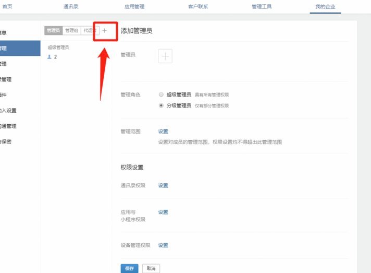Image resolution: width=371 pixels, height=273 pixels.
Task: Go to 应用管理 in top navigation
Action: pos(134,6)
